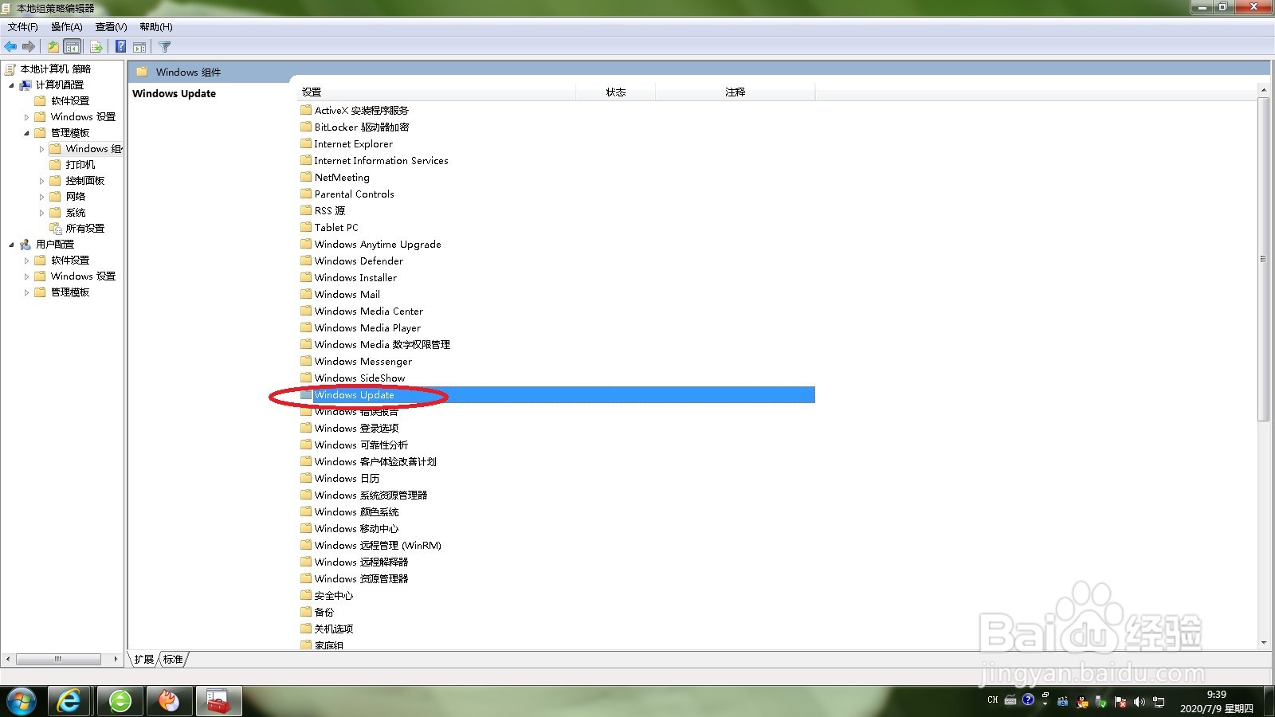Click the Up one level folder icon
The image size is (1275, 717).
tap(53, 47)
